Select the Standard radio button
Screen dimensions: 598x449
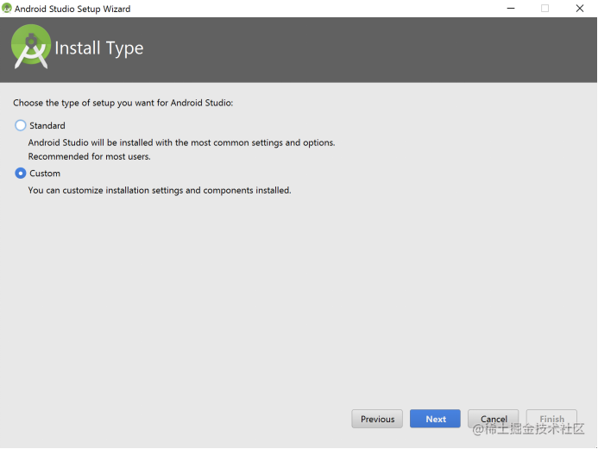click(x=20, y=125)
